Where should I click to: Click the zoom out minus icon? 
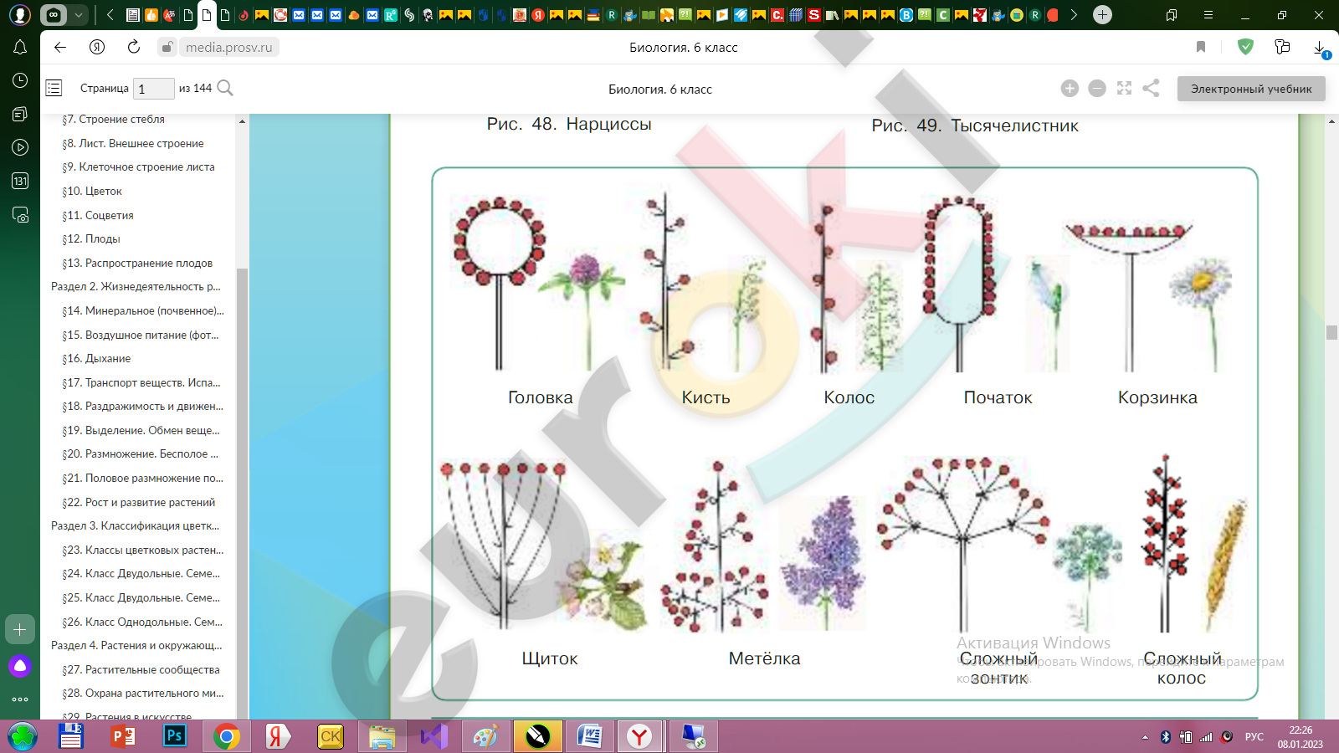[1097, 89]
